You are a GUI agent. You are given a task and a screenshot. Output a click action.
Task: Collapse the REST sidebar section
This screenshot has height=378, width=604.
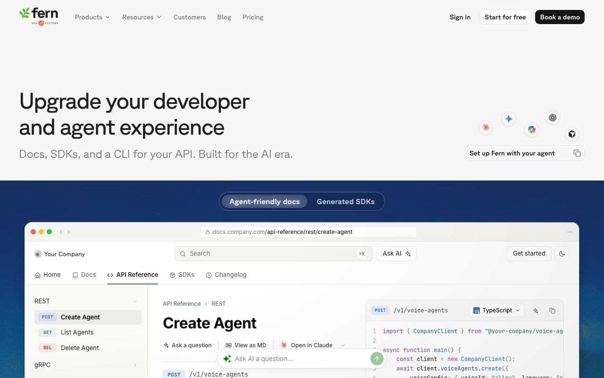click(x=135, y=301)
